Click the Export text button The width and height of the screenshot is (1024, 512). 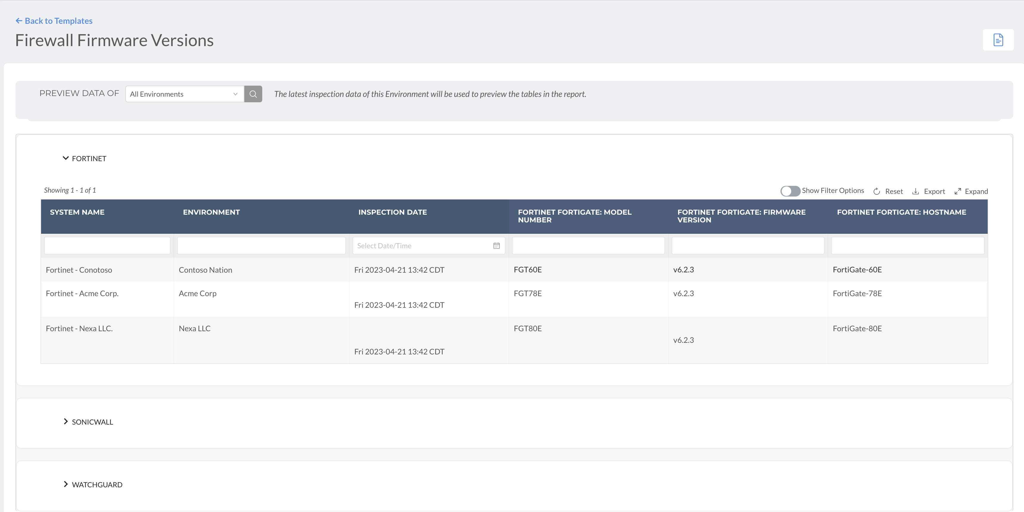click(x=934, y=191)
